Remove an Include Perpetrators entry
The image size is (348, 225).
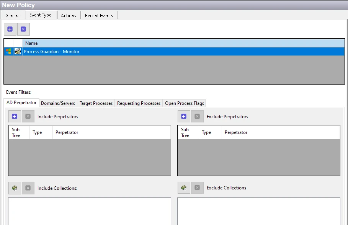coord(28,116)
